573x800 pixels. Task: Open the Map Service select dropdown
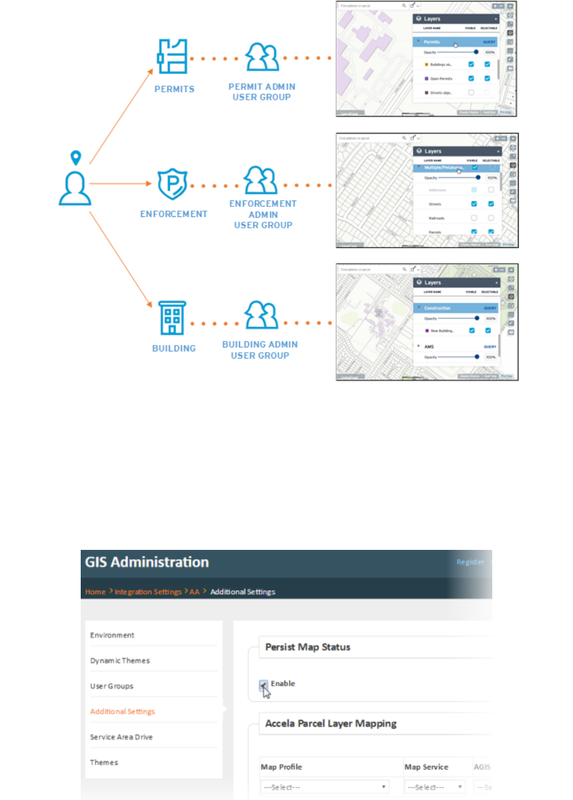[x=435, y=787]
